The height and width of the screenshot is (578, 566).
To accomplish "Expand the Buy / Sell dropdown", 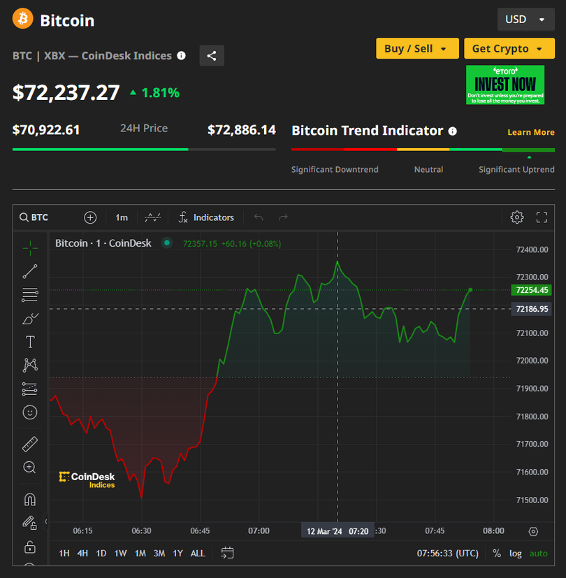I will (x=417, y=48).
